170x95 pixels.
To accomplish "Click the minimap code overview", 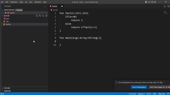I will (x=165, y=12).
